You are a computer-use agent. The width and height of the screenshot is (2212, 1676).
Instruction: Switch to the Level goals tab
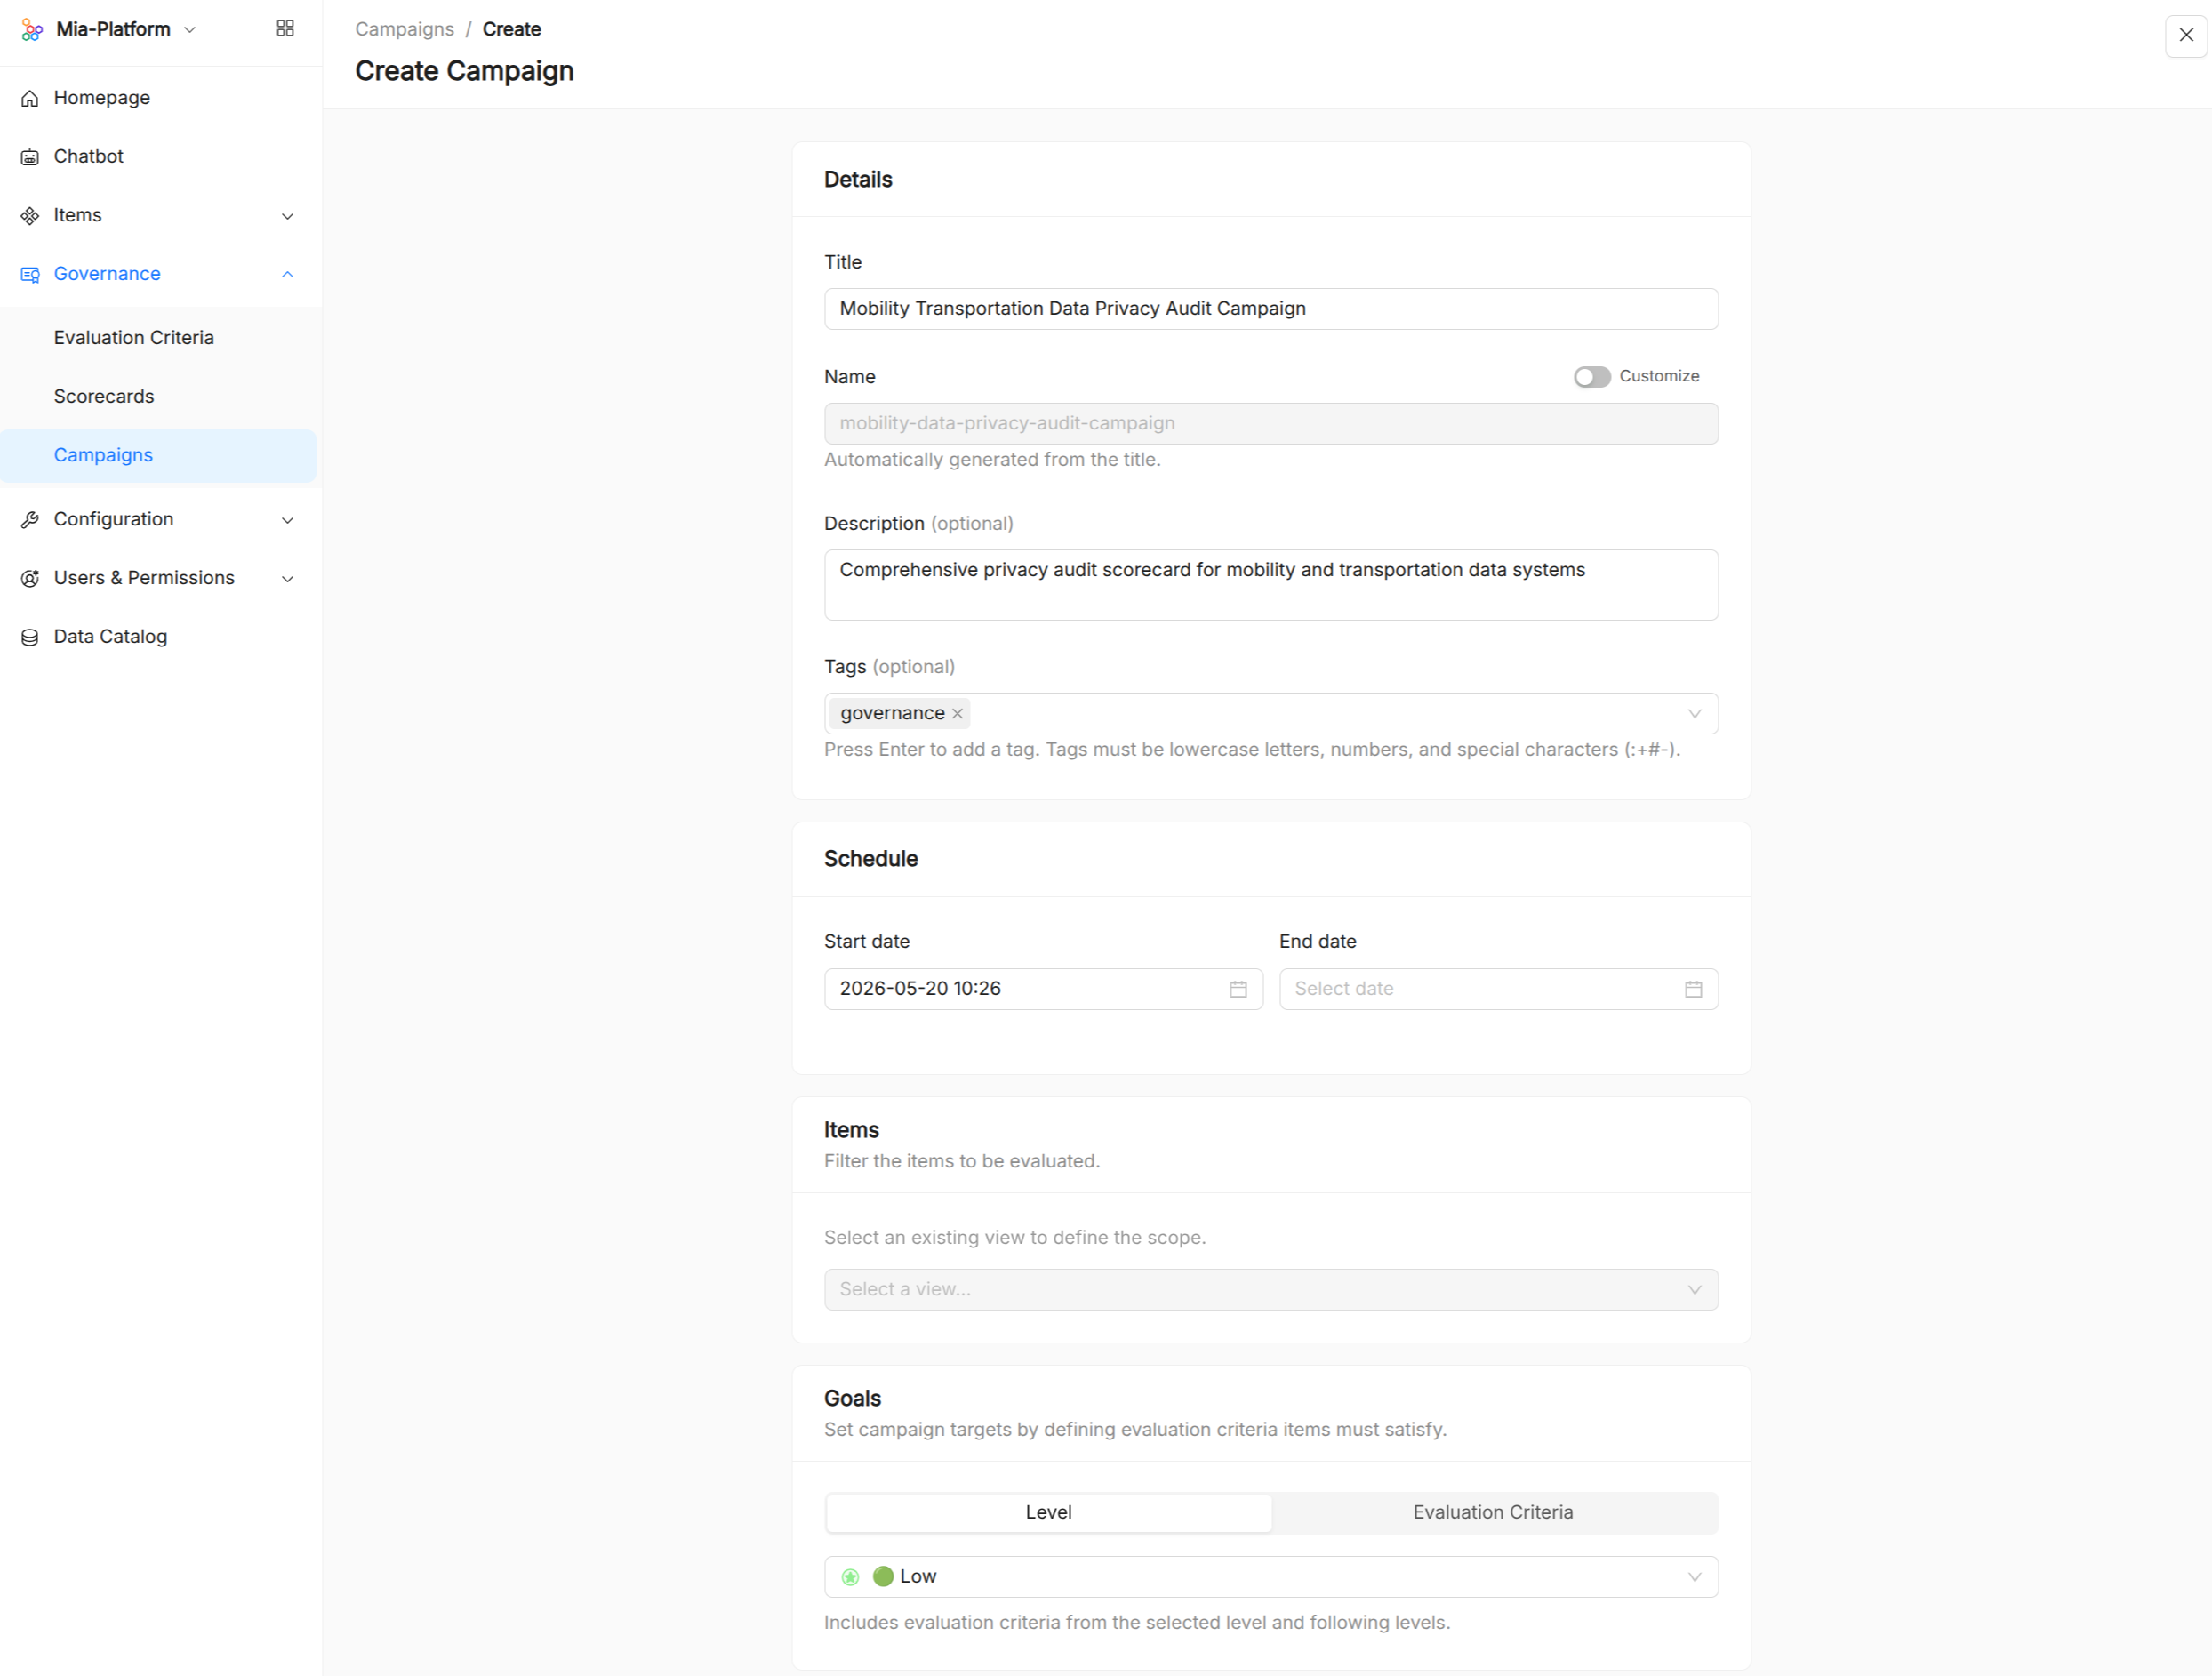[1048, 1513]
